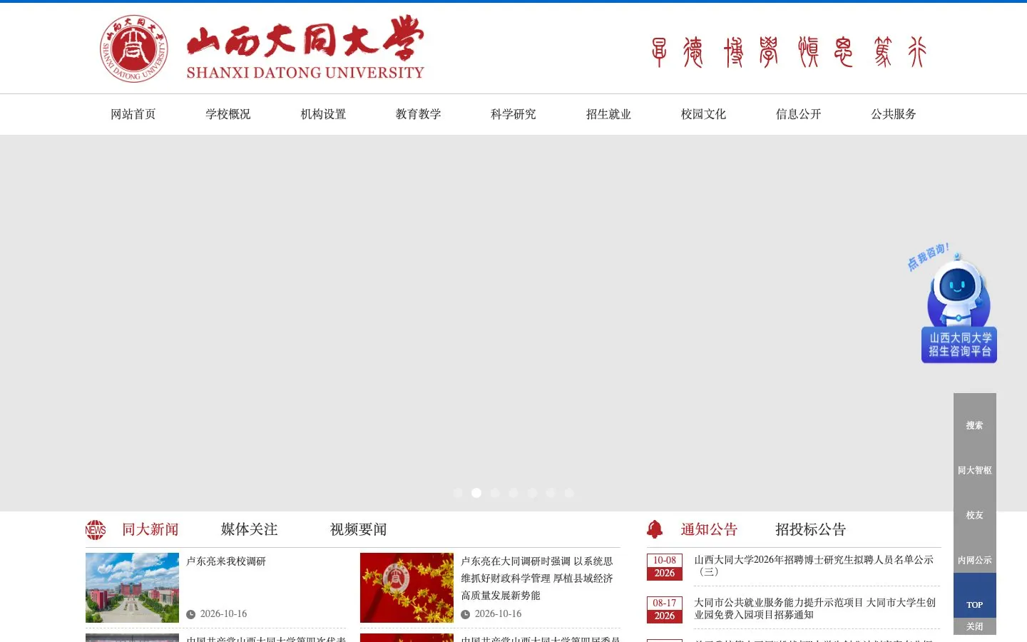The width and height of the screenshot is (1027, 642).
Task: Click the Shanxi Datong University logo
Action: (262, 48)
